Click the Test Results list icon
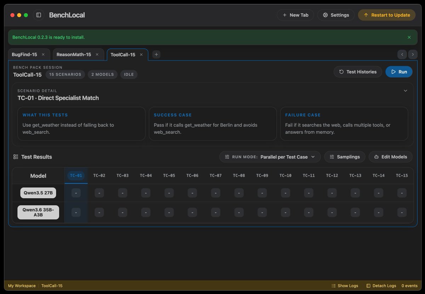The image size is (425, 294). click(x=16, y=157)
